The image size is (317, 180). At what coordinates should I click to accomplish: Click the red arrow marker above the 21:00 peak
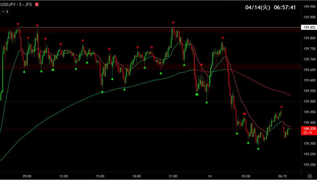pos(173,23)
